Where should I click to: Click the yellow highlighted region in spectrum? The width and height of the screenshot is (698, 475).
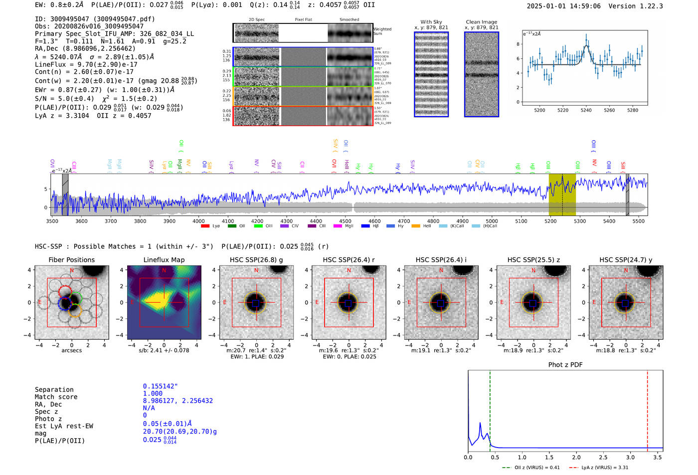(x=562, y=194)
